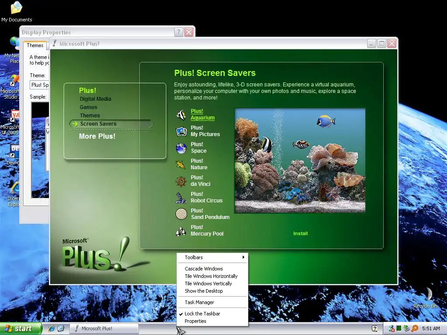
Task: Select the Plus! Nature leaf icon
Action: (181, 164)
